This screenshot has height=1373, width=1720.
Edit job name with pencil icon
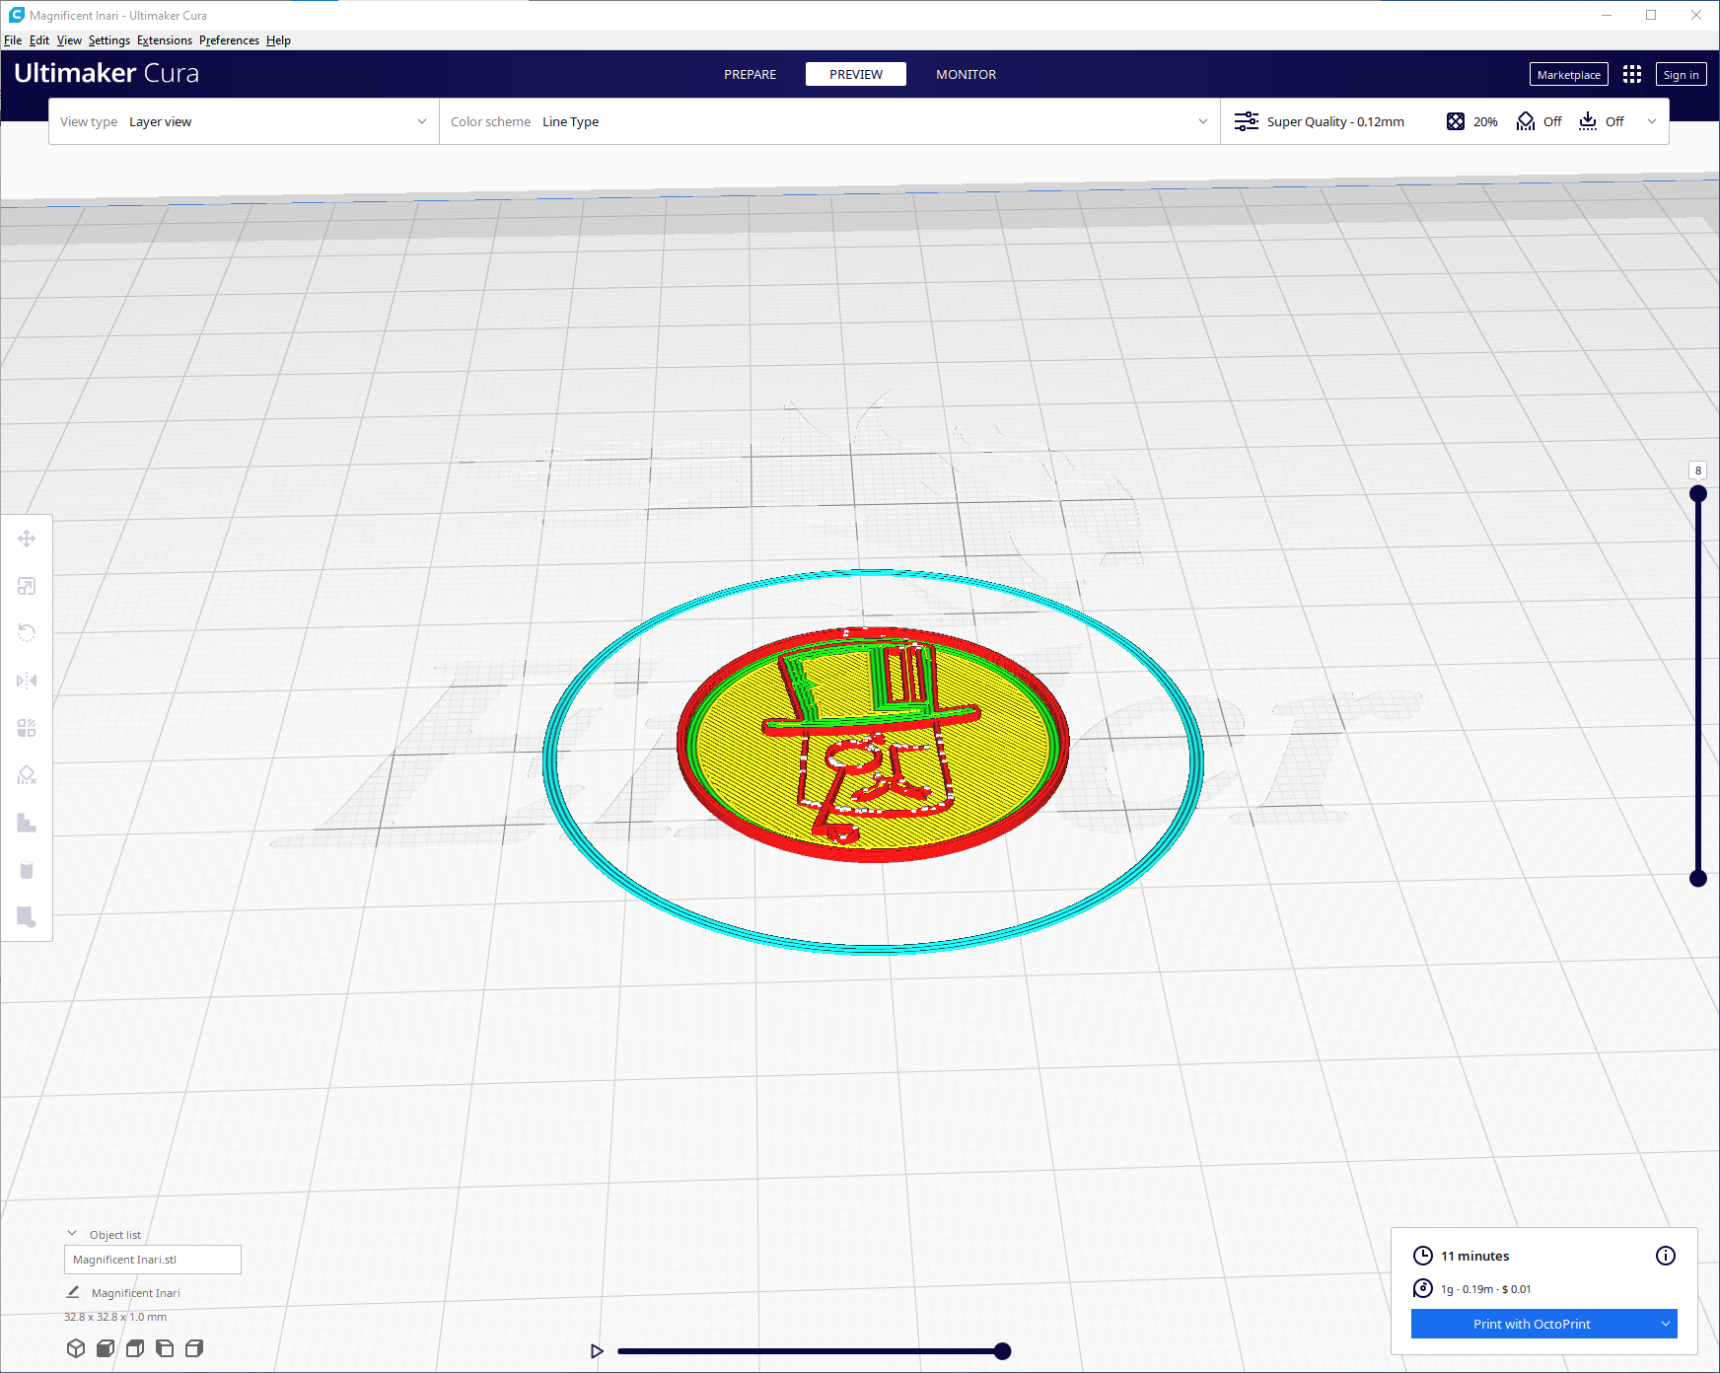pos(73,1292)
